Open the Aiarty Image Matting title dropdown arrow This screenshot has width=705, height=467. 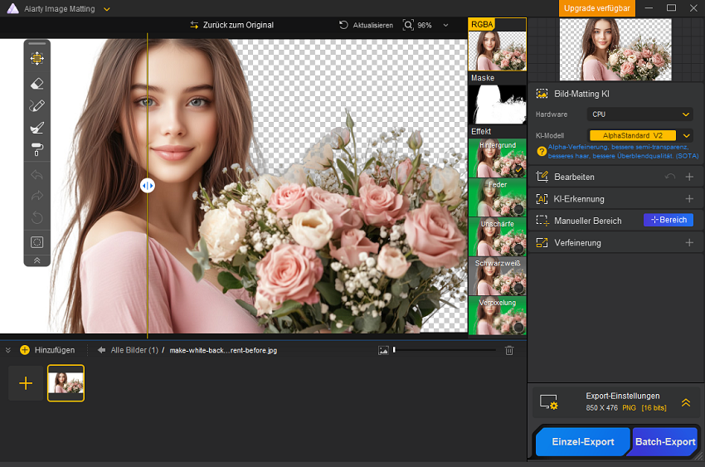pos(106,9)
